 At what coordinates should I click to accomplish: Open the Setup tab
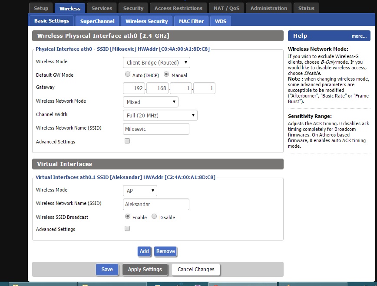pyautogui.click(x=41, y=8)
